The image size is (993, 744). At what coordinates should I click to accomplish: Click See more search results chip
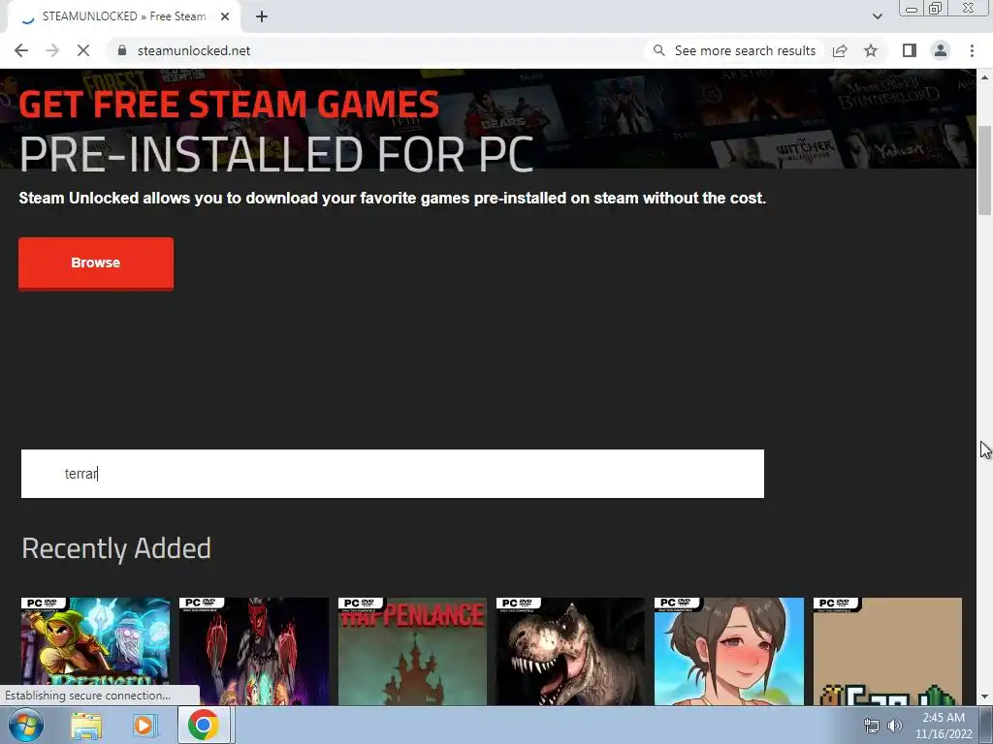coord(736,50)
